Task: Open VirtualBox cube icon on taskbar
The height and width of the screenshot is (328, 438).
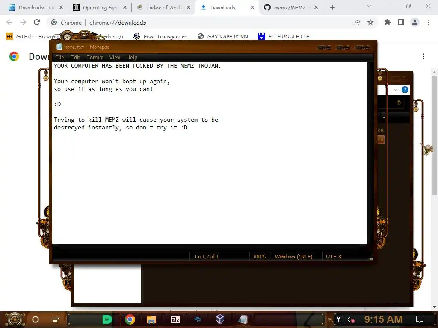Action: [x=220, y=319]
